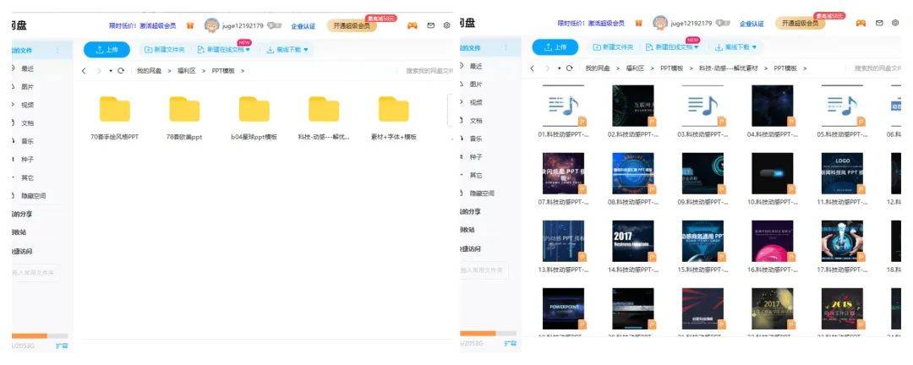Image resolution: width=913 pixels, height=365 pixels.
Task: Open the settings gear in right window
Action: [895, 24]
